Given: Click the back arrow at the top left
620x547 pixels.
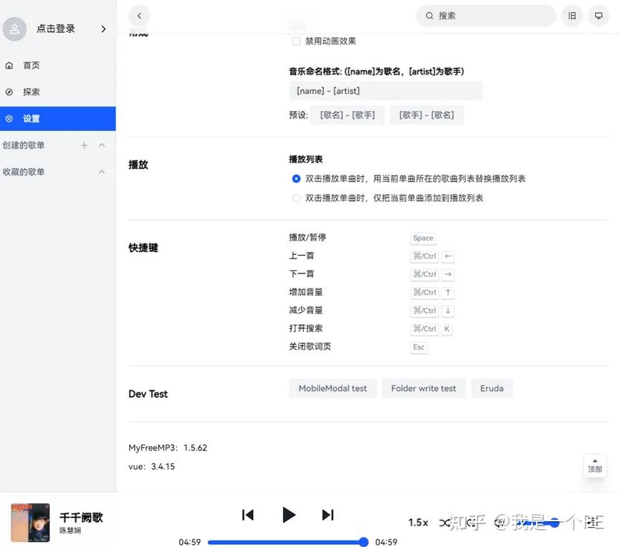Looking at the screenshot, I should [138, 14].
